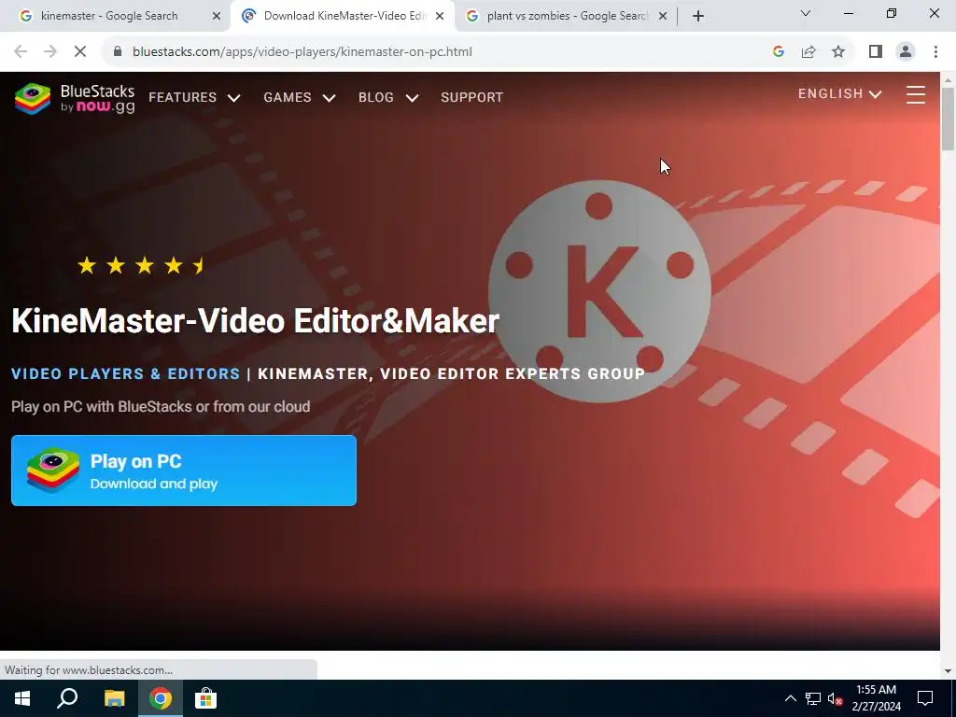
Task: Open the Windows Start menu
Action: click(x=22, y=698)
